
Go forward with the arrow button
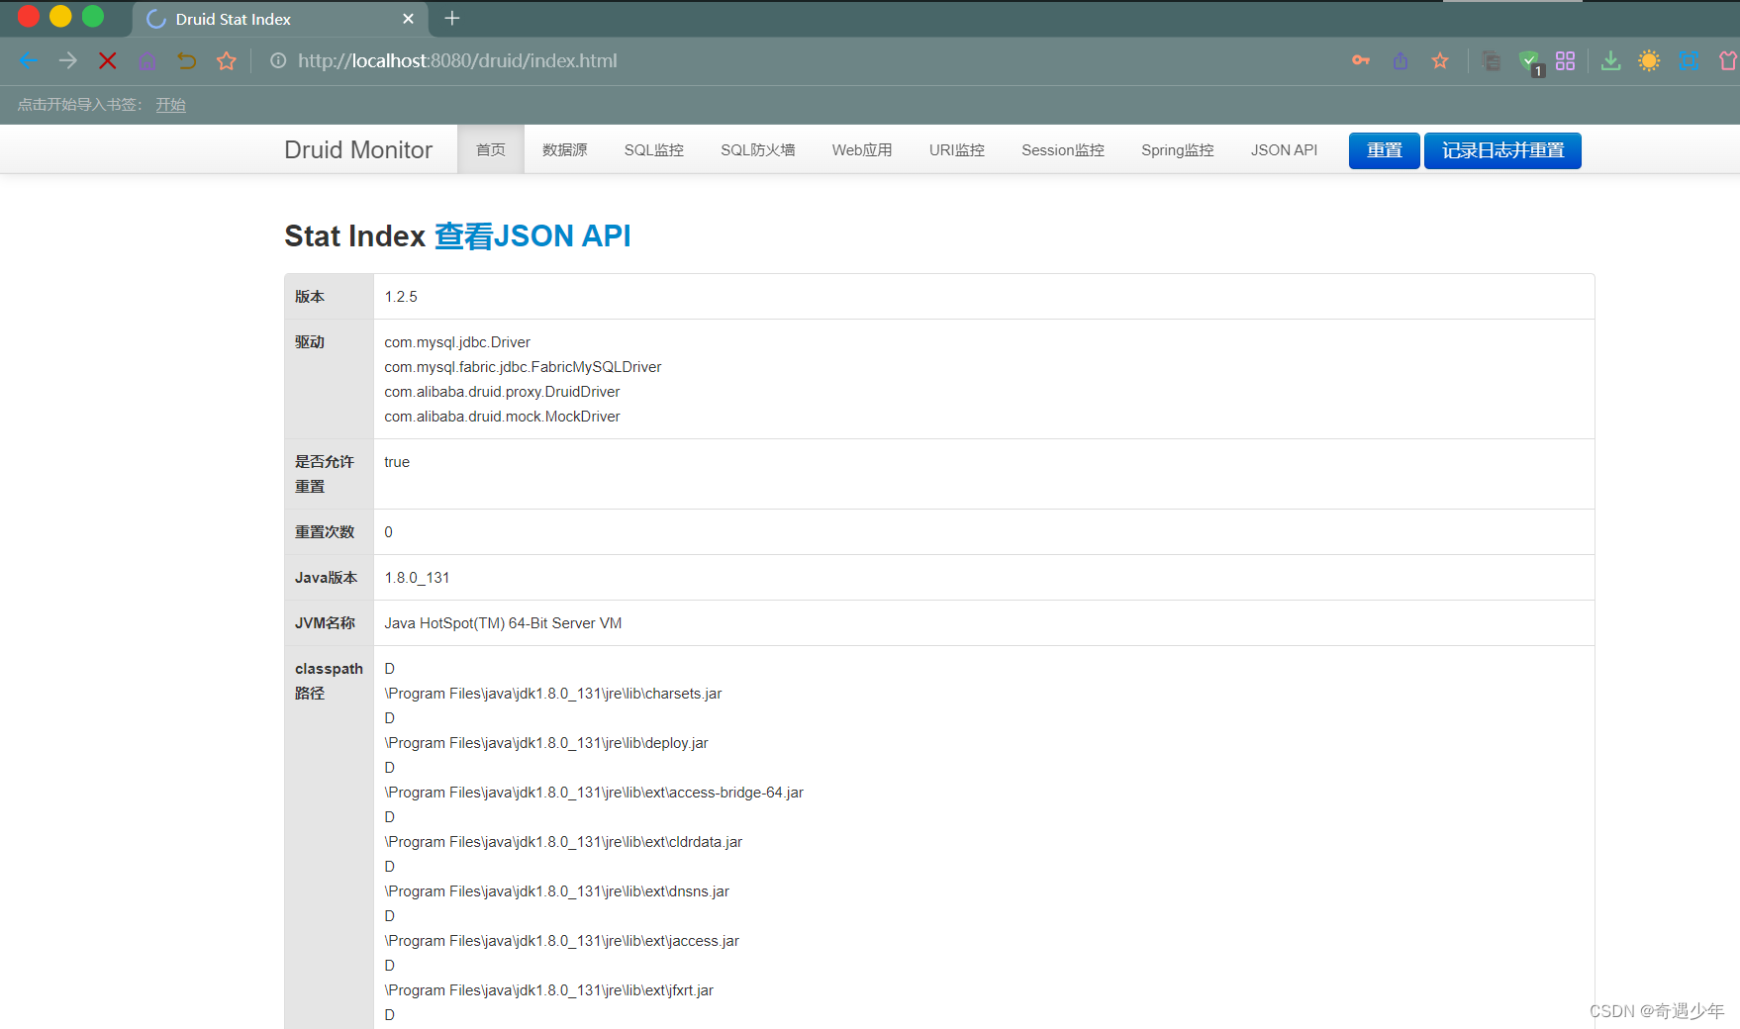[x=67, y=60]
